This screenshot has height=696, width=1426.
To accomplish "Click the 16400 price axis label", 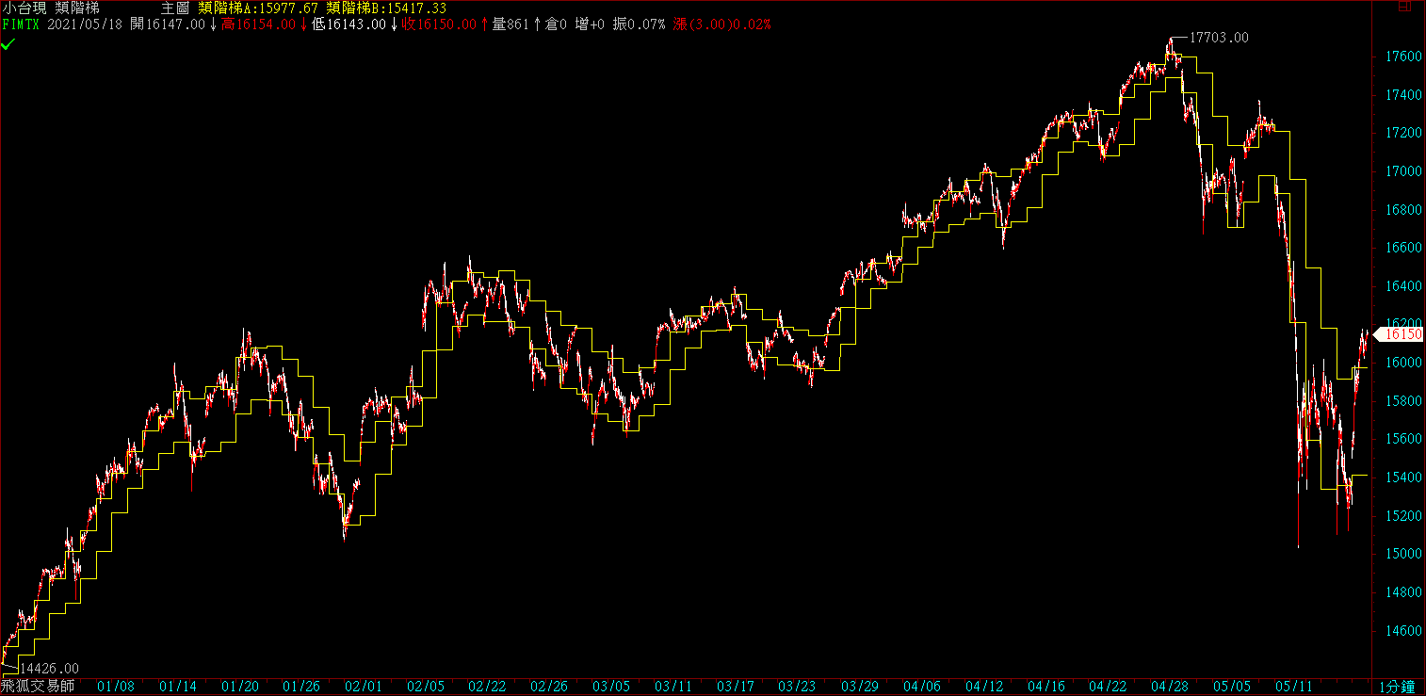I will tap(1402, 286).
